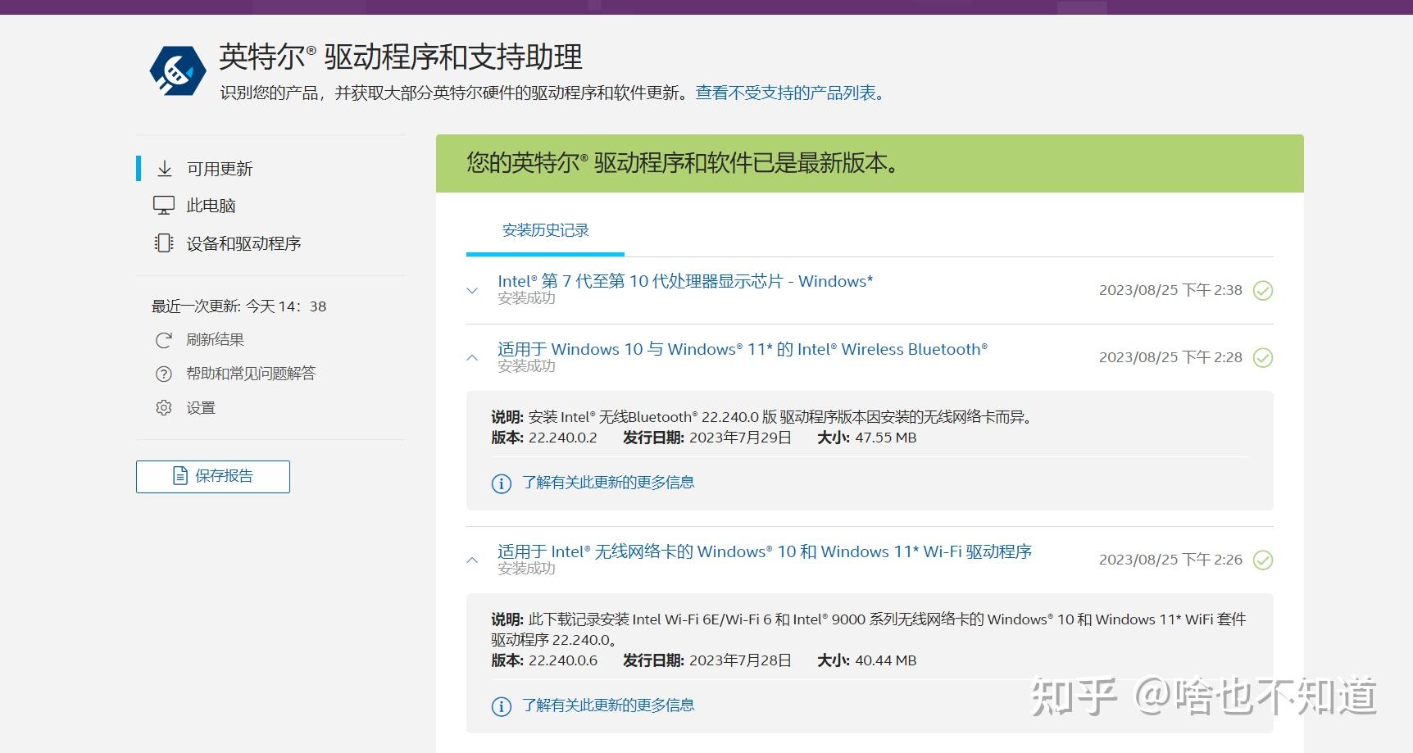The height and width of the screenshot is (753, 1413).
Task: Click 安装成功 under the Bluetooth entry
Action: click(x=526, y=366)
